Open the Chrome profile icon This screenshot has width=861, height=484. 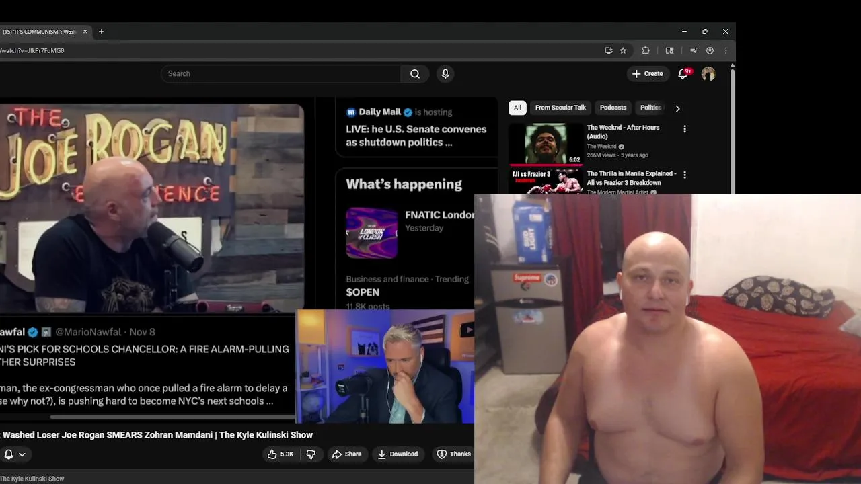710,50
